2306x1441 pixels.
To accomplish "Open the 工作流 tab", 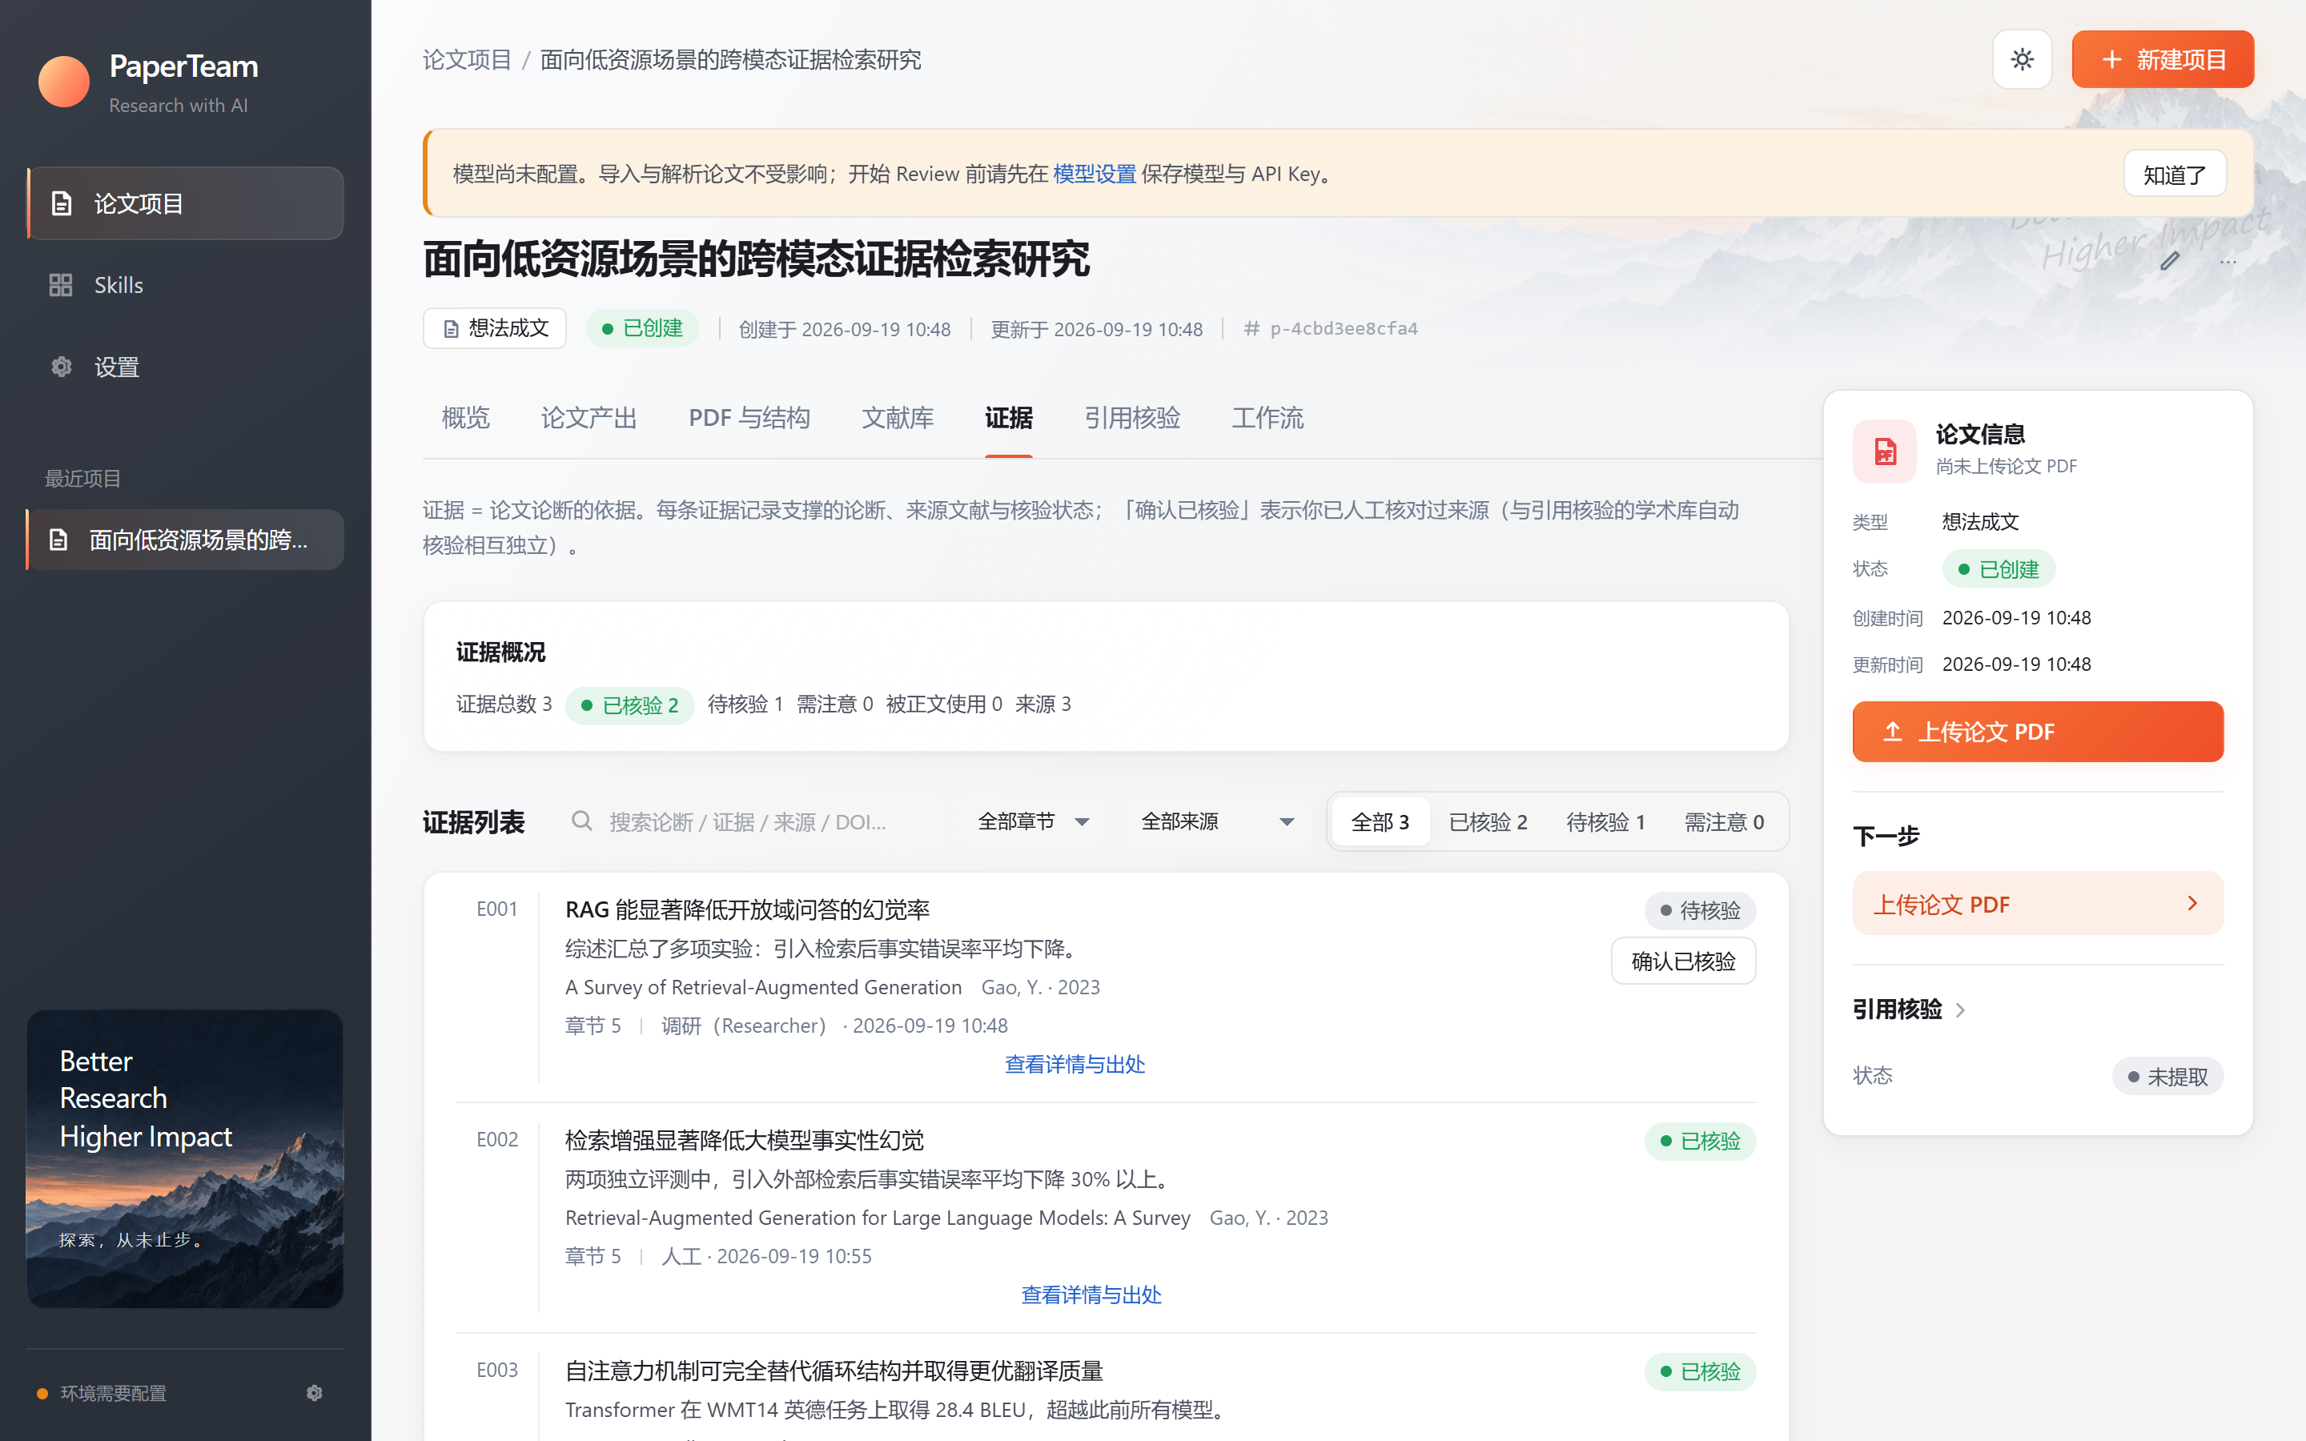I will pos(1267,417).
